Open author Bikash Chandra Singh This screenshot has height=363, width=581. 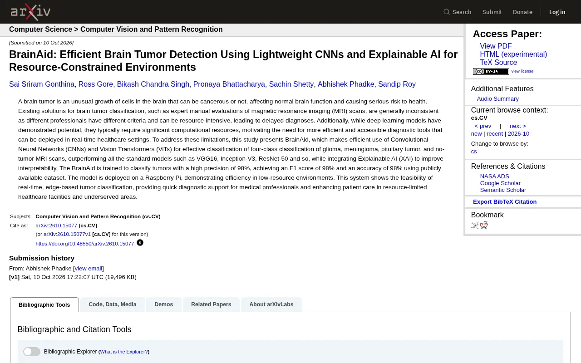pyautogui.click(x=153, y=84)
